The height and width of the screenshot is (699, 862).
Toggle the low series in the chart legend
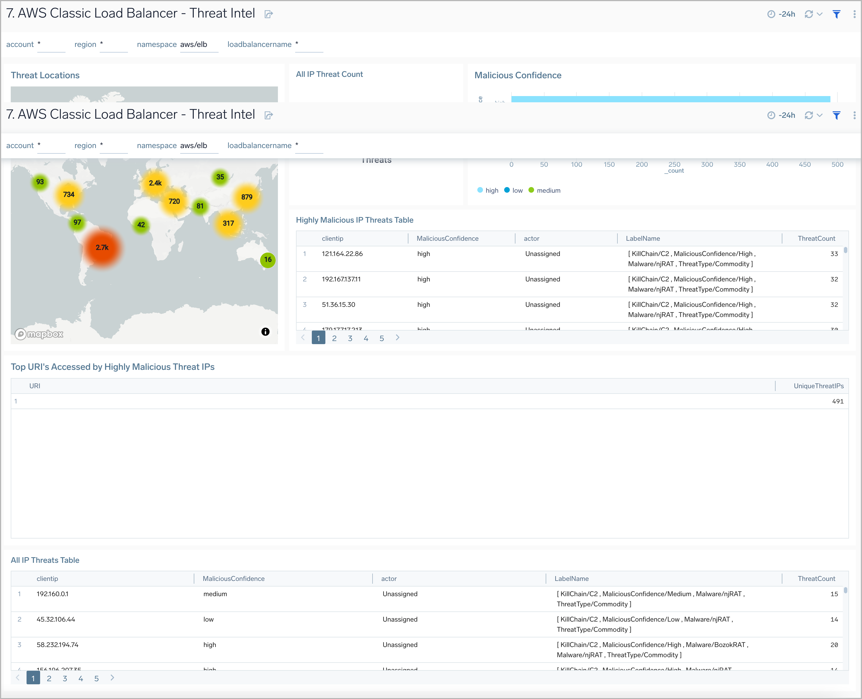pos(513,190)
